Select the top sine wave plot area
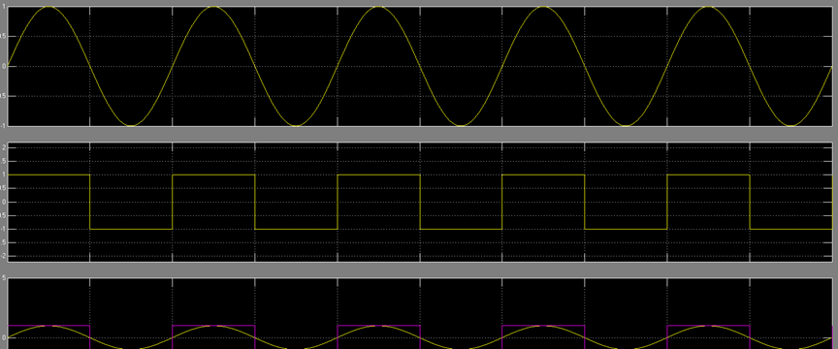 [420, 66]
